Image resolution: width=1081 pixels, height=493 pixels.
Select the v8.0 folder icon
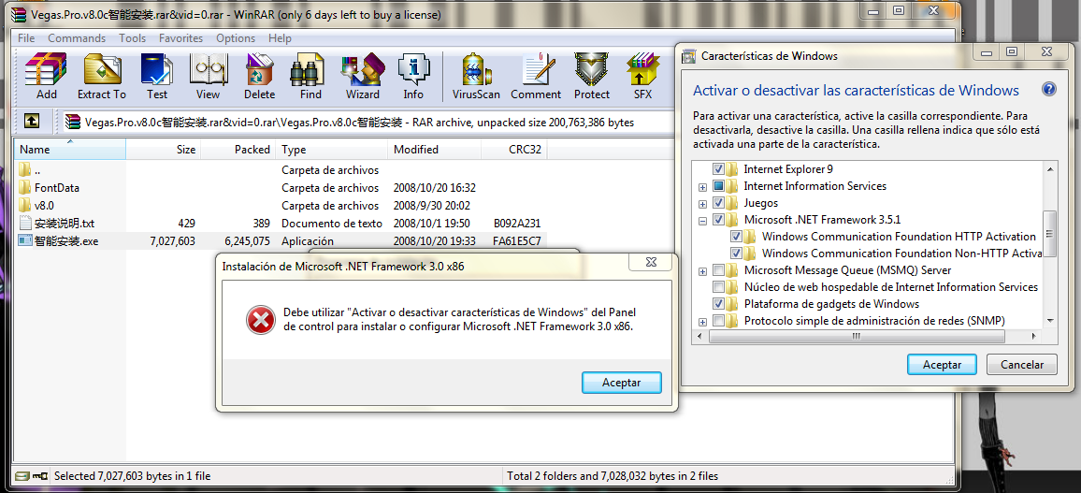click(25, 206)
